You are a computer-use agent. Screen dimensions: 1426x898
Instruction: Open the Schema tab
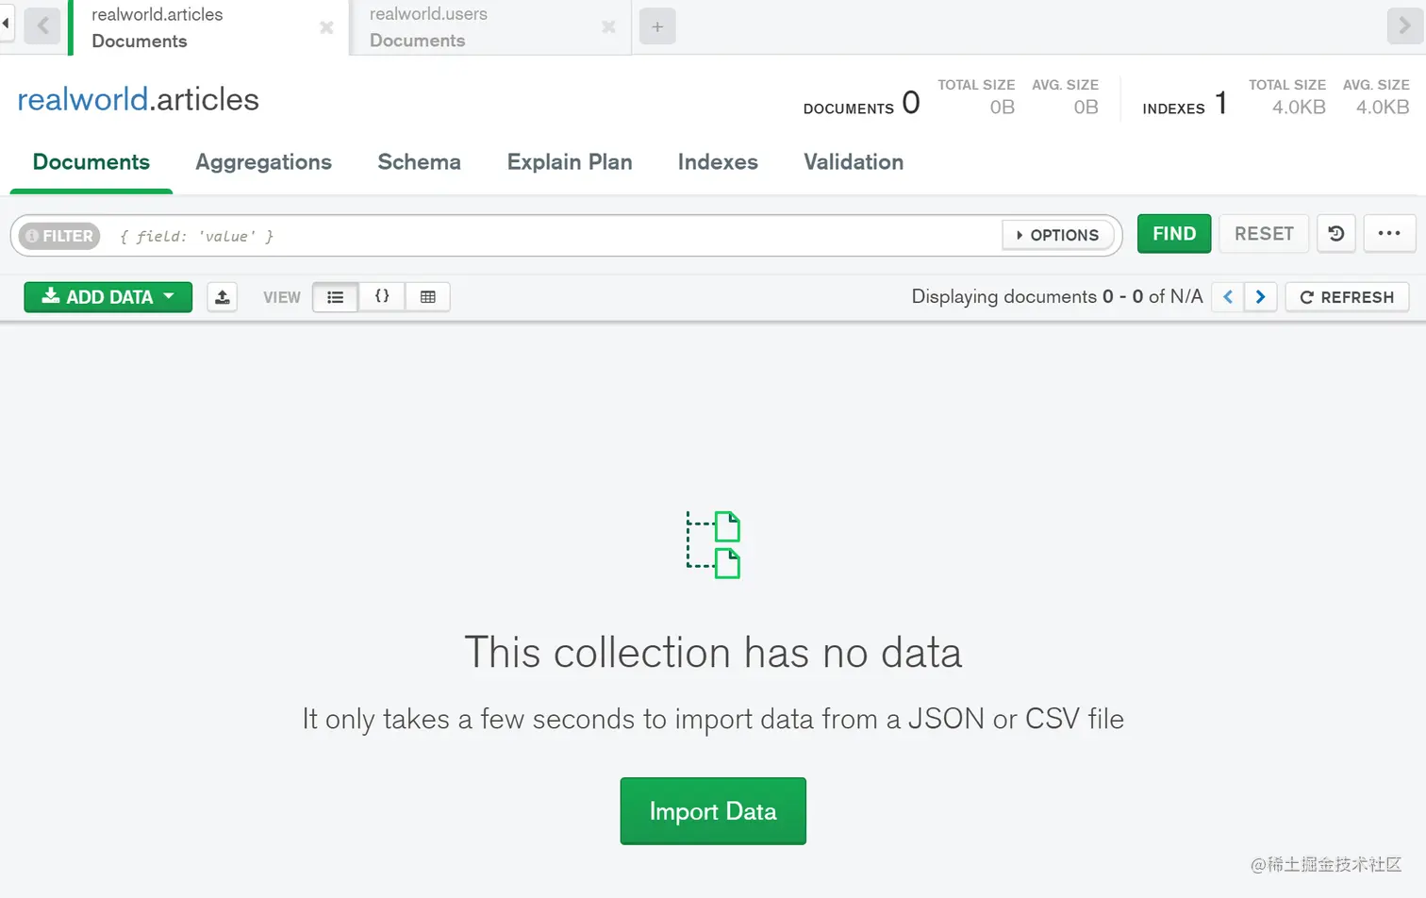pos(419,162)
